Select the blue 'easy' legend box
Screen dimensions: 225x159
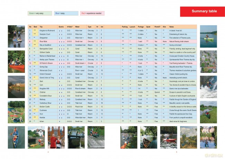point(66,13)
